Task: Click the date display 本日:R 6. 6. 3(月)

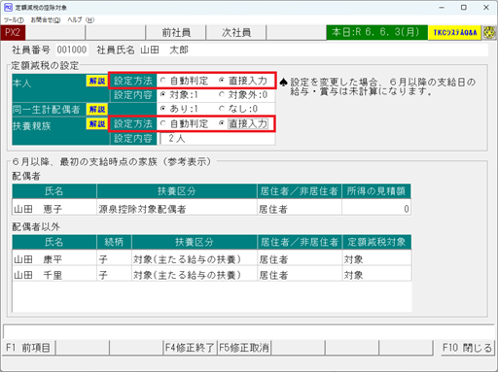Action: [x=376, y=32]
